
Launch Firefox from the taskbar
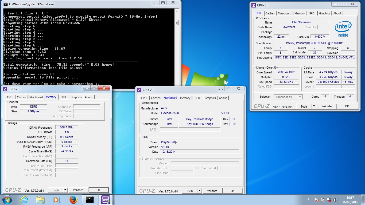(x=73, y=200)
